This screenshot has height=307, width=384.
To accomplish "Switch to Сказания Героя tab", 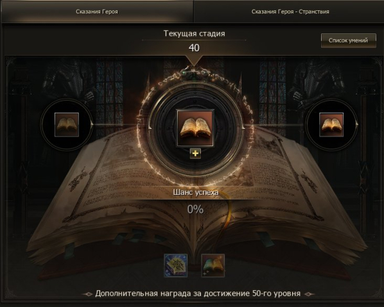I will point(97,12).
